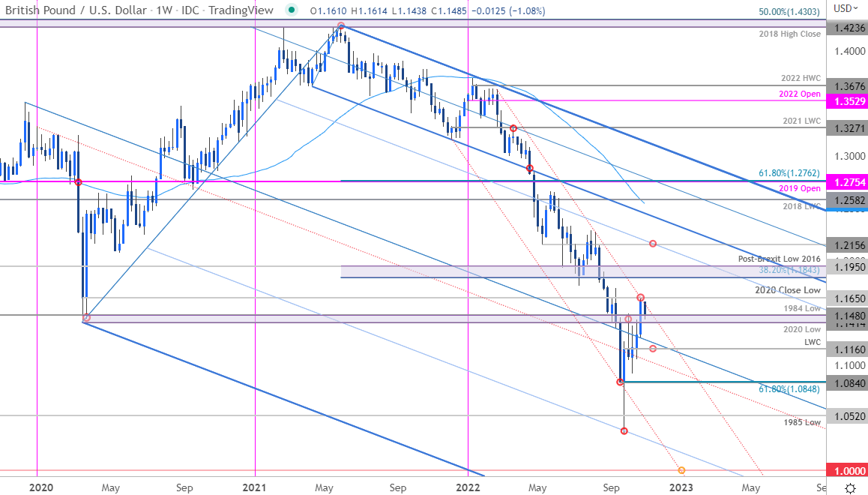The width and height of the screenshot is (868, 495).
Task: Click the 1984 Low annotation
Action: tap(803, 308)
